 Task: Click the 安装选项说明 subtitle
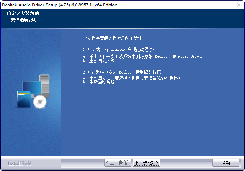coord(25,20)
